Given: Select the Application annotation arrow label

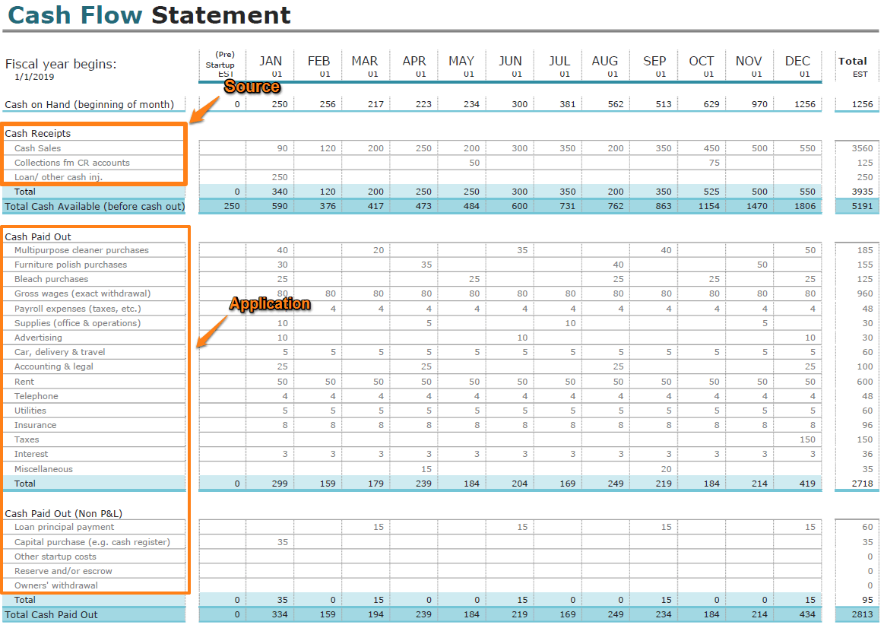Looking at the screenshot, I should (270, 303).
